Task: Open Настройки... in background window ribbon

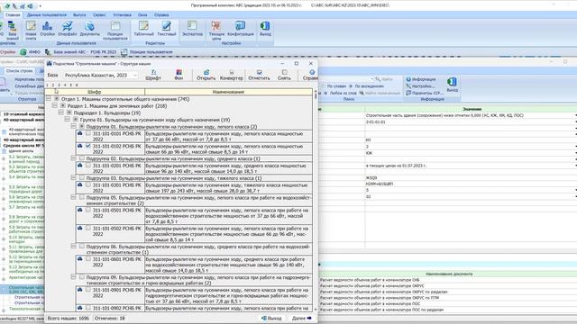Action: coord(420,86)
